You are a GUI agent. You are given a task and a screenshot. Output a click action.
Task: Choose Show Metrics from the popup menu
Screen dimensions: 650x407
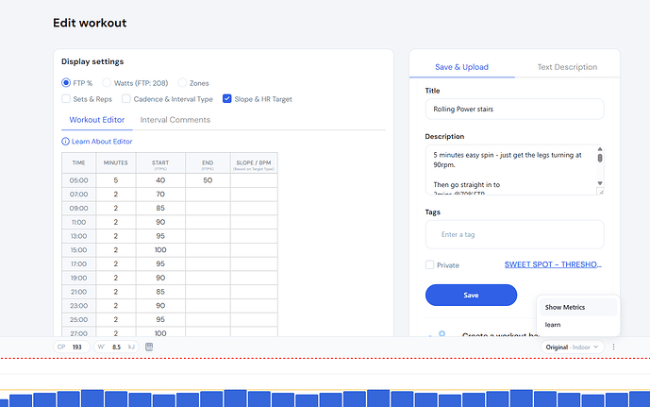[566, 307]
